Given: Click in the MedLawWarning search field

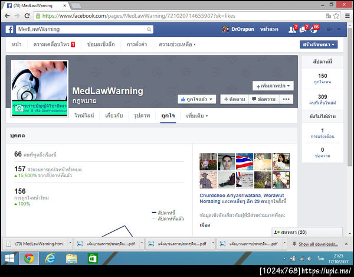Looking at the screenshot, I should 81,30.
